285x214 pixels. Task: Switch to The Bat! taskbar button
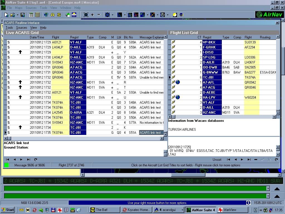coord(105,210)
